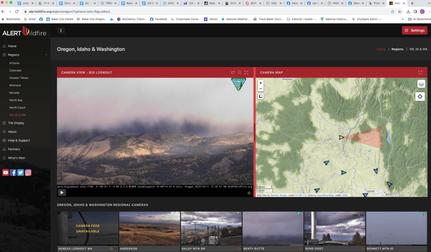The image size is (431, 252).
Task: Click the ALERTWildfire logo
Action: point(24,31)
